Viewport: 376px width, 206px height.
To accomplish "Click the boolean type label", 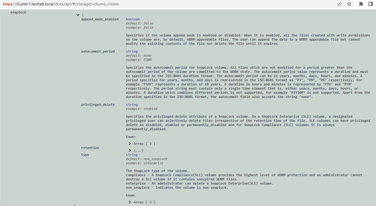I will point(133,19).
